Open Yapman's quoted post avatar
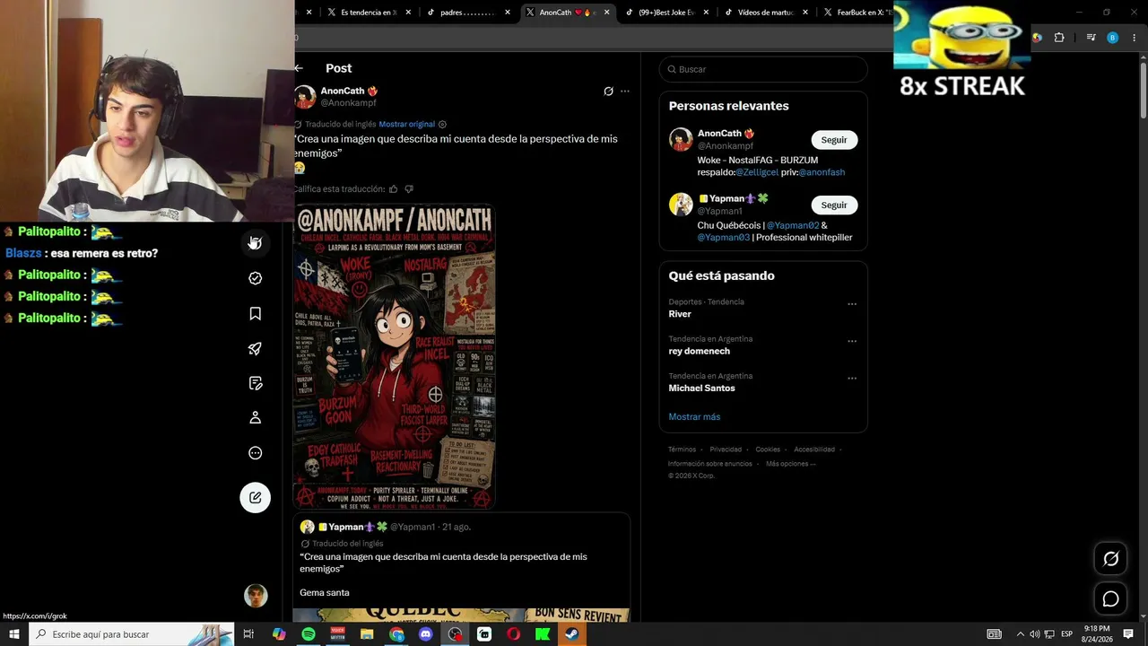The width and height of the screenshot is (1148, 646). (x=307, y=528)
